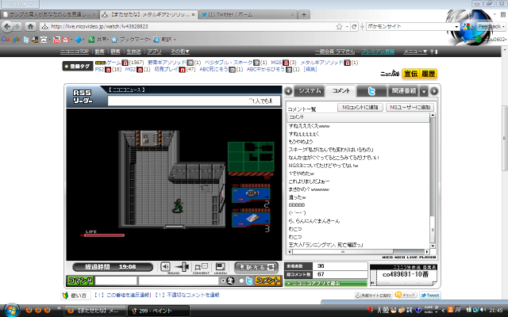Switch to the Twitter / ホーム browser tab
The image size is (508, 317).
coord(247,14)
